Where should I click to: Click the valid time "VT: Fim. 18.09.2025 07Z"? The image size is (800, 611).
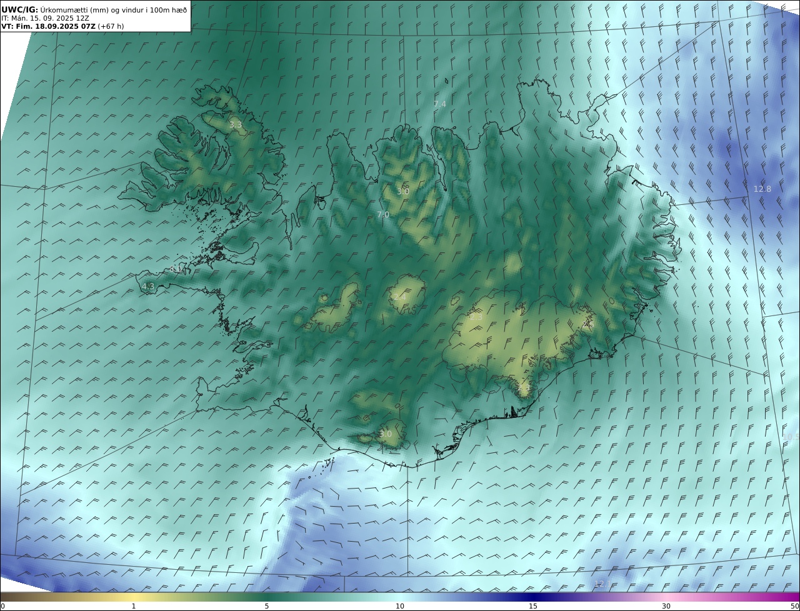point(48,26)
